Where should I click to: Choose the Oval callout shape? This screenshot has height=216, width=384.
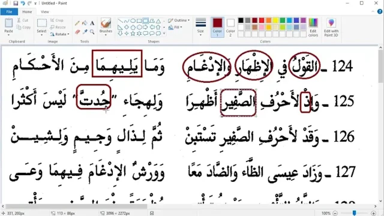click(152, 33)
